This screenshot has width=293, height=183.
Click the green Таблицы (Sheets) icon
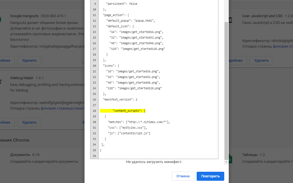pyautogui.click(x=230, y=159)
